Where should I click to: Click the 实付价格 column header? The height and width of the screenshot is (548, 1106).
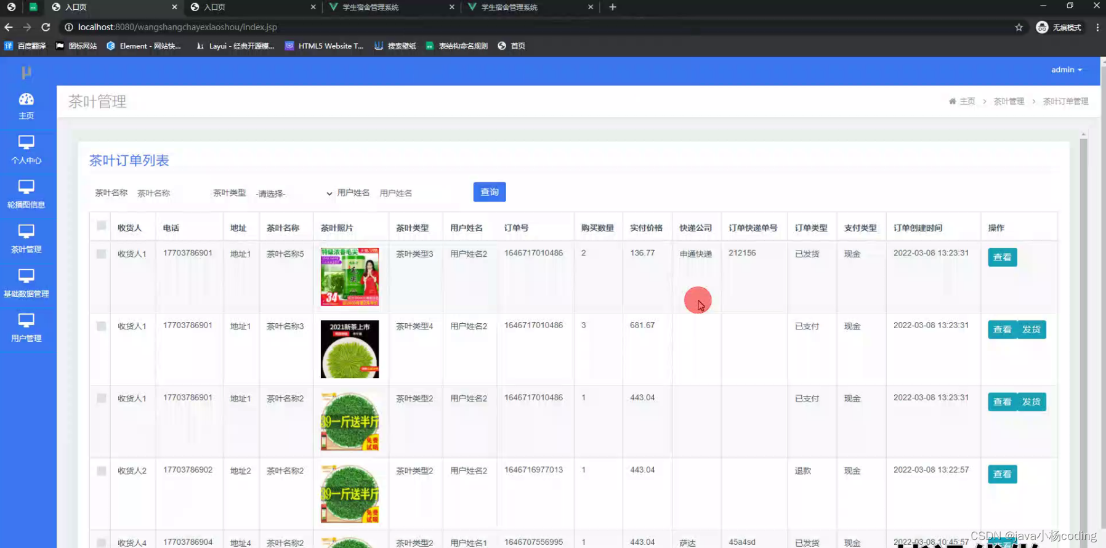click(646, 228)
